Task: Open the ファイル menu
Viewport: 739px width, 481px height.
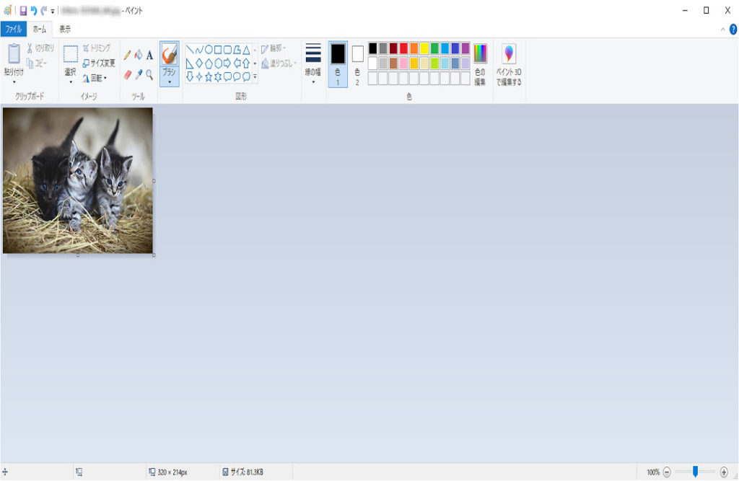Action: point(13,30)
